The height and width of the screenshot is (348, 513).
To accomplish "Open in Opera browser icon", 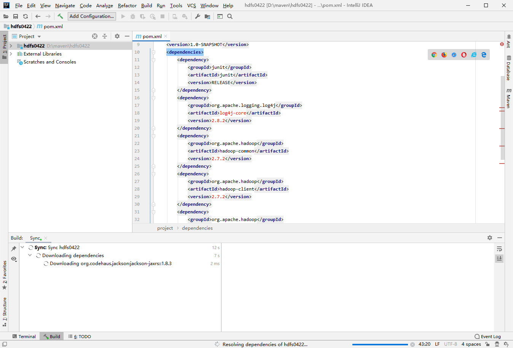I will tap(464, 55).
